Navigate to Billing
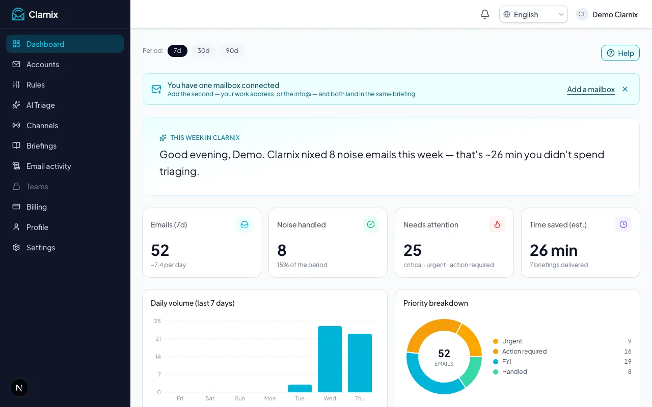 tap(65, 207)
